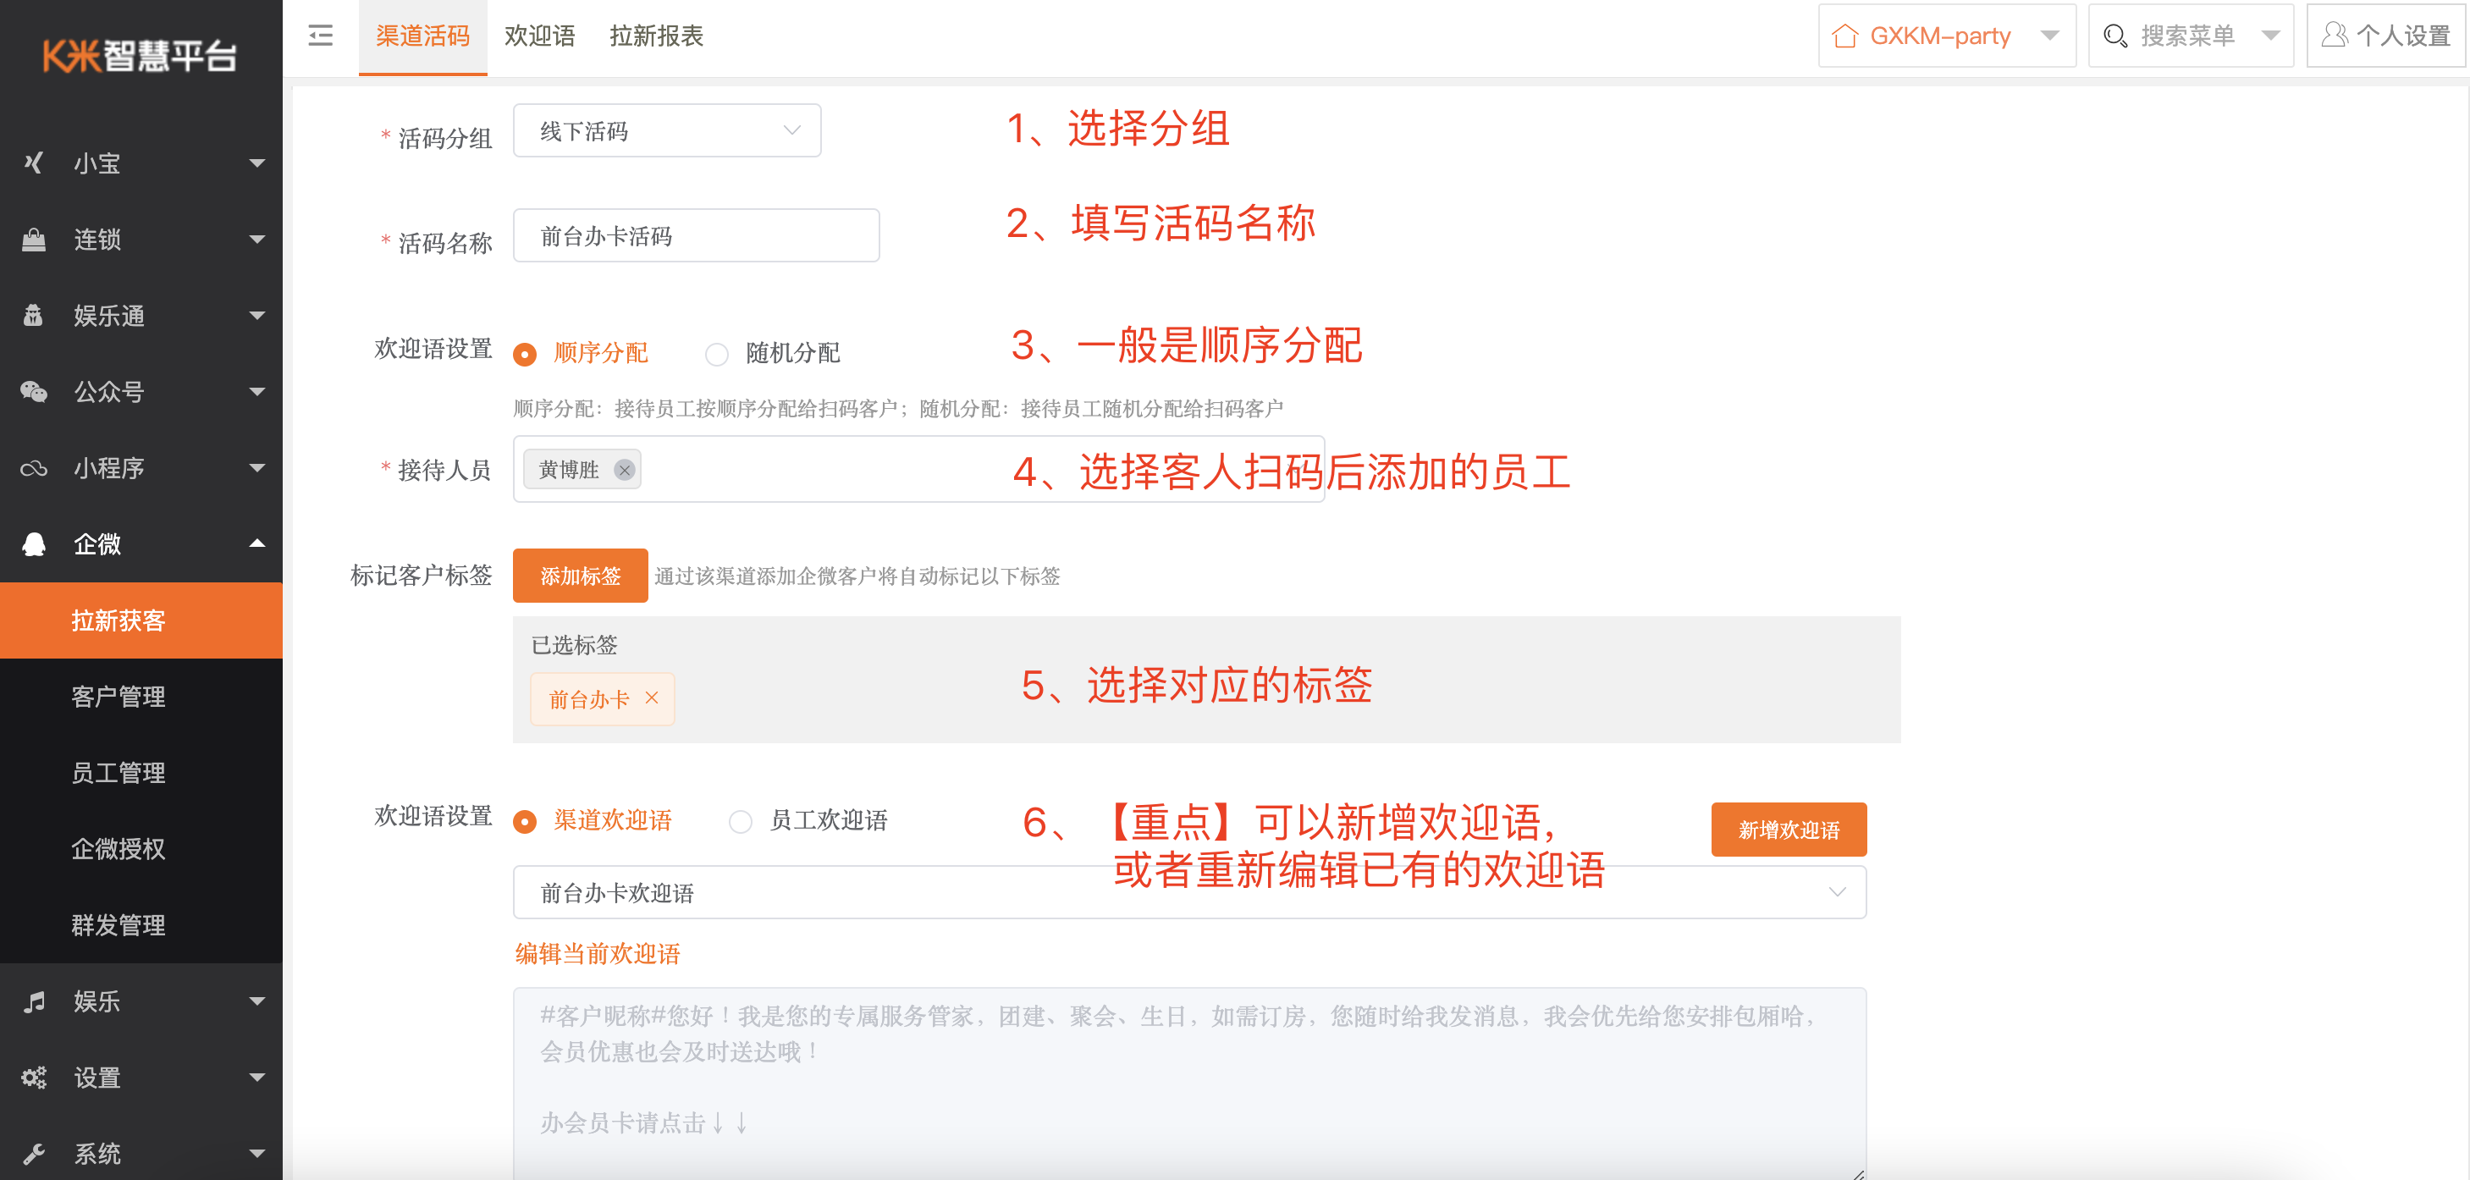Click the magnifier icon in 搜索菜单

2115,36
